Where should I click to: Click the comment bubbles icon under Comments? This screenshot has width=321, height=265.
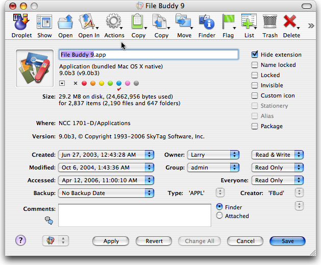[49, 221]
